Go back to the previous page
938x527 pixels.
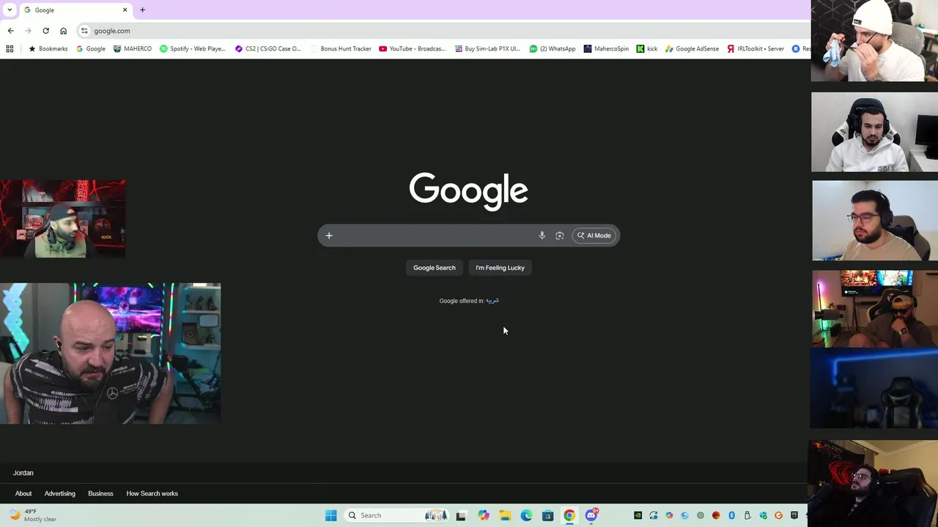coord(10,31)
